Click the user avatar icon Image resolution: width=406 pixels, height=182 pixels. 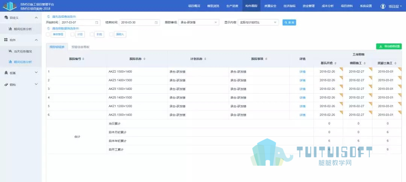click(x=383, y=6)
